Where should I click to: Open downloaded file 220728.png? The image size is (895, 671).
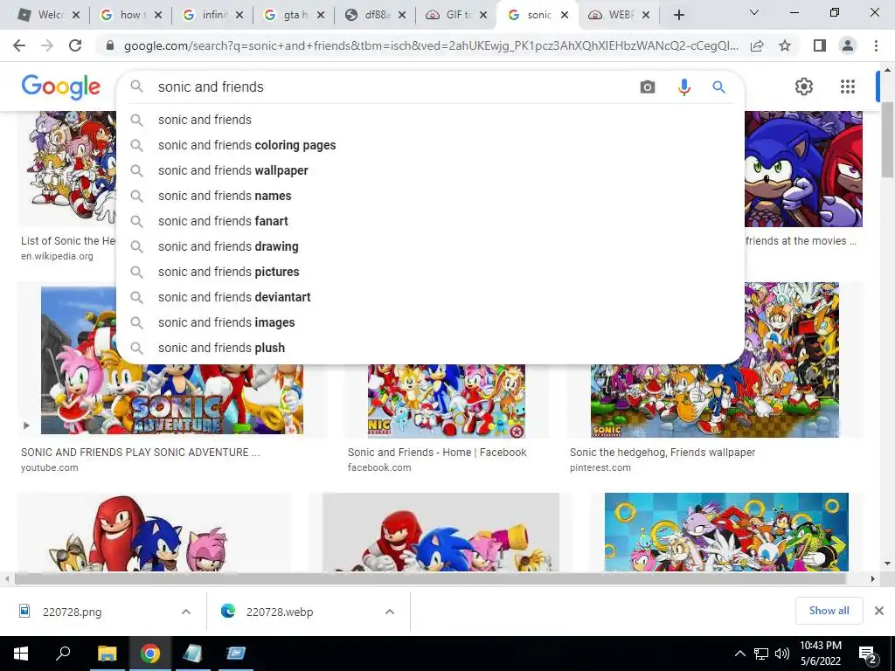[x=72, y=612]
